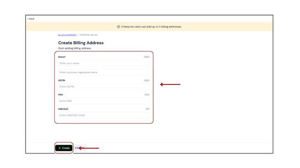The height and width of the screenshot is (168, 300).
Task: Select the Create Billing Ad... breadcrumb text
Action: 89,35
